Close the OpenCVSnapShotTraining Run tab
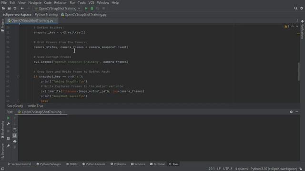Viewport: 305px width, 171px height. tap(64, 112)
